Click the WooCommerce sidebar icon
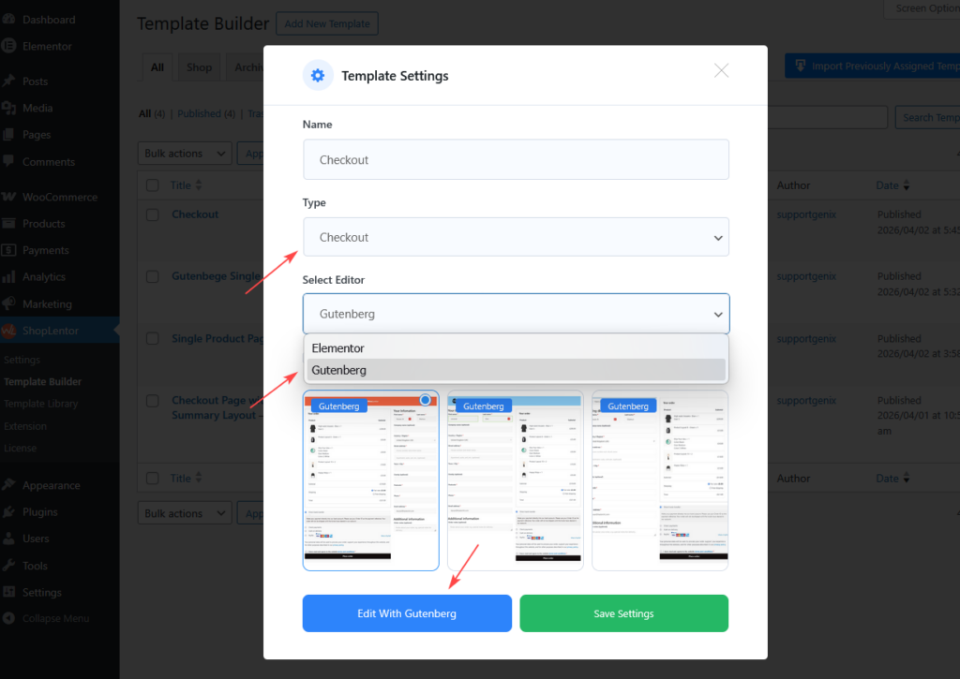Viewport: 960px width, 679px height. click(8, 198)
